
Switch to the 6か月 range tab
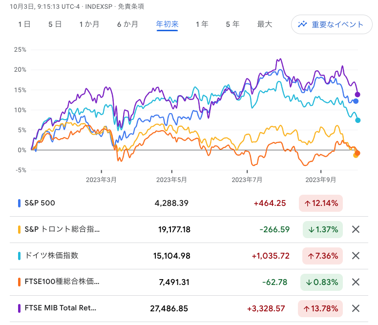coord(127,24)
